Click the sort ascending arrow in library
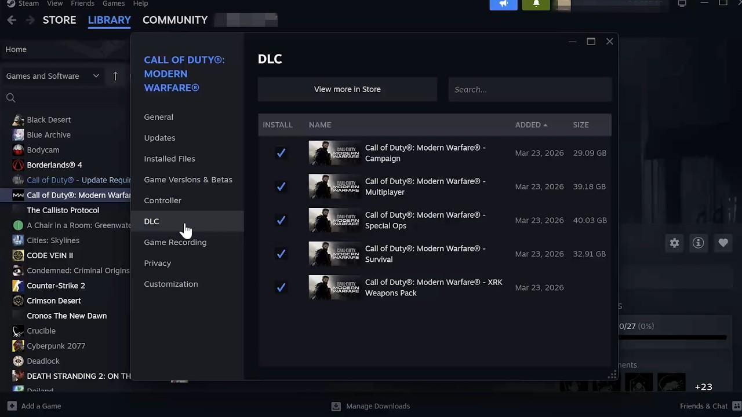742x417 pixels. pos(115,76)
